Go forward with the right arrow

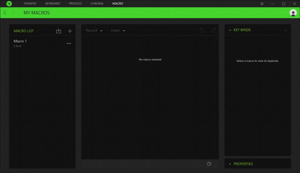coord(13,13)
